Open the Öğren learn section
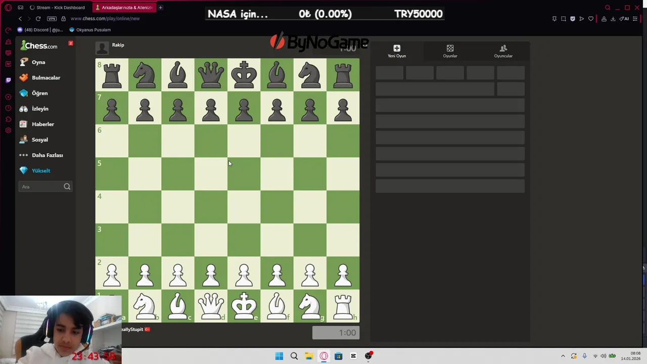The width and height of the screenshot is (647, 364). [34, 93]
